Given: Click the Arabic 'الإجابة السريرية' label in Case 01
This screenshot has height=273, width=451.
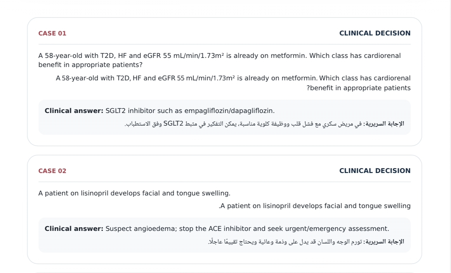Looking at the screenshot, I should point(384,124).
